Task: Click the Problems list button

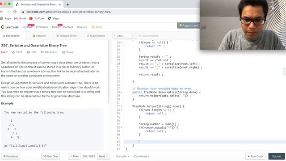Action: (11, 157)
